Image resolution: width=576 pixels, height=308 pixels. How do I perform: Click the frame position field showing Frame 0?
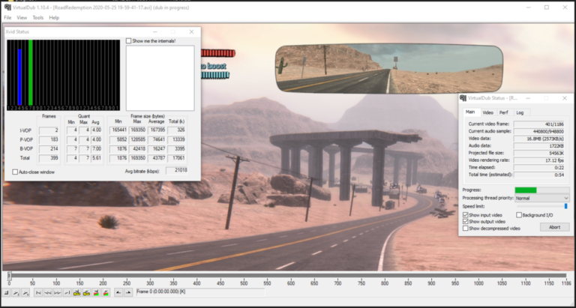[200, 292]
